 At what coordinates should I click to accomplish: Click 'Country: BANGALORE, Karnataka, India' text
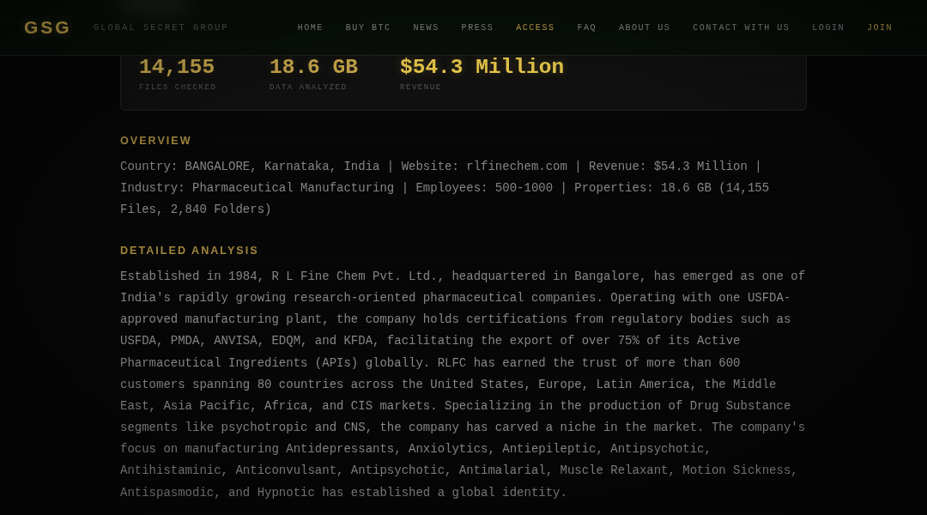[x=250, y=167]
